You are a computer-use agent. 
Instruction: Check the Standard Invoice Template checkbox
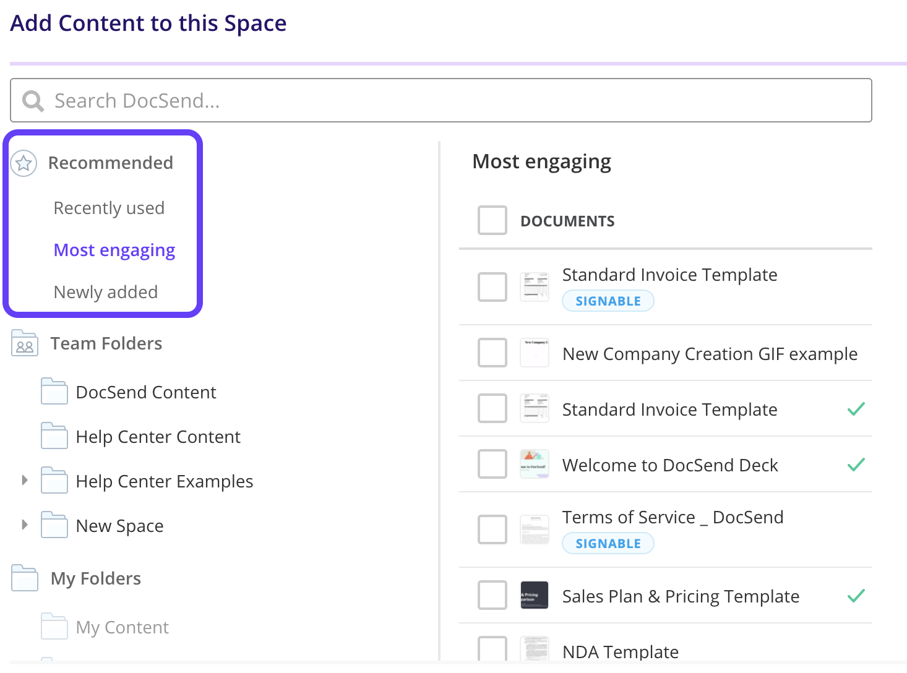point(492,286)
